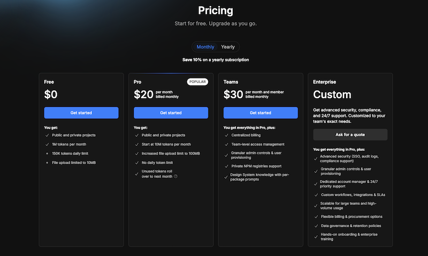Viewport: 428px width, 256px height.
Task: Ask for a quote for Enterprise
Action: click(350, 135)
